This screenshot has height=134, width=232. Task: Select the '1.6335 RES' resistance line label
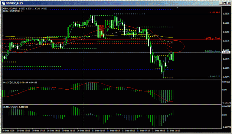coord(214,13)
